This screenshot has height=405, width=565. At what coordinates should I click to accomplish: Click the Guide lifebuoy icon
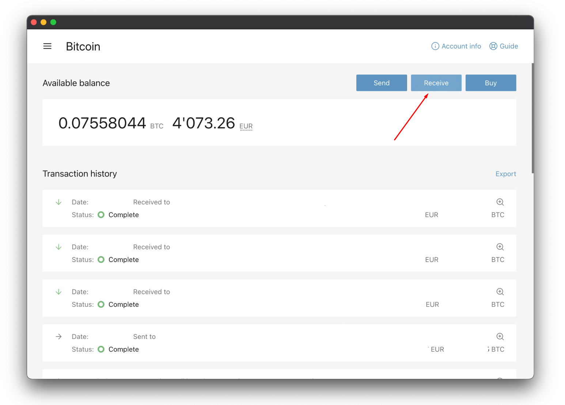[493, 46]
